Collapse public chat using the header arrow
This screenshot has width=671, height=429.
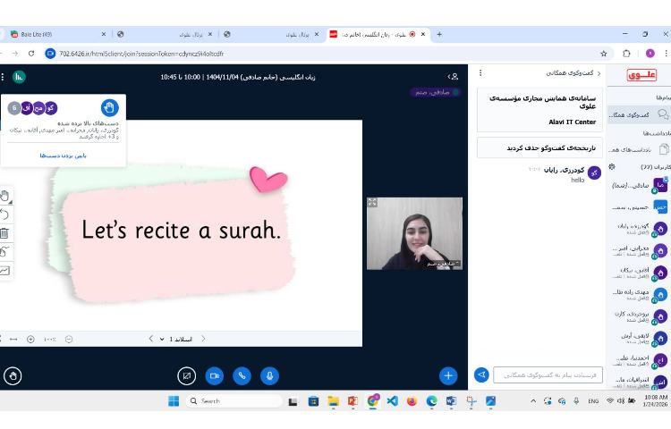tap(599, 73)
